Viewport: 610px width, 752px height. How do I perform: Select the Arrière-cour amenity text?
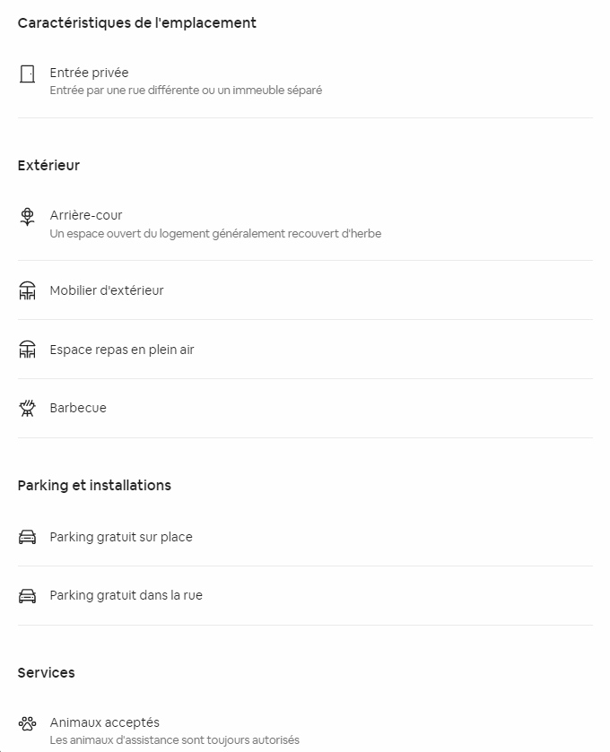pyautogui.click(x=86, y=215)
